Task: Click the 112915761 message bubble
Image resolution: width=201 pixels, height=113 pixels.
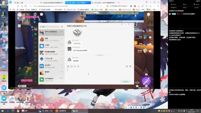Action: coord(77,43)
